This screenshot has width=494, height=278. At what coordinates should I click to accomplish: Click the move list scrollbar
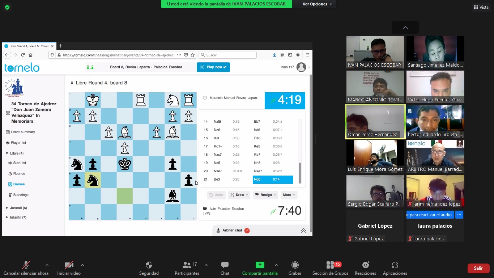(299, 173)
